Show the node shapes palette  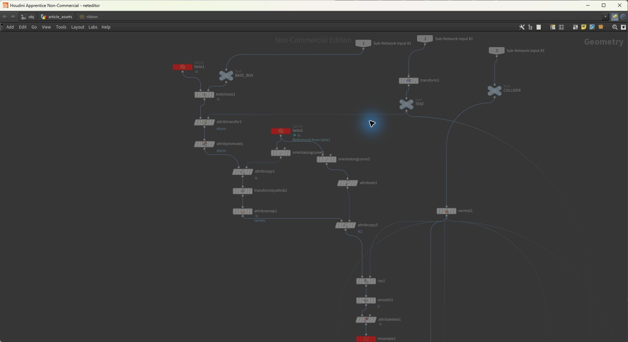(x=561, y=27)
